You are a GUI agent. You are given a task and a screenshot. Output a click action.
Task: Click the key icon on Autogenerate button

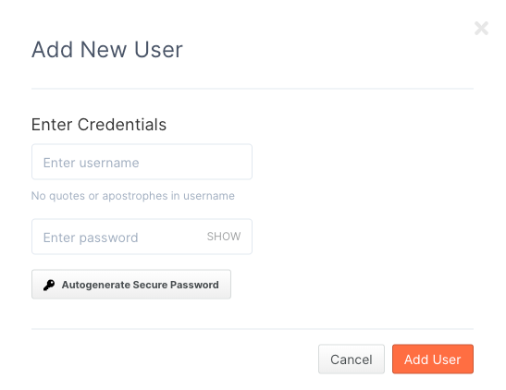tap(49, 285)
